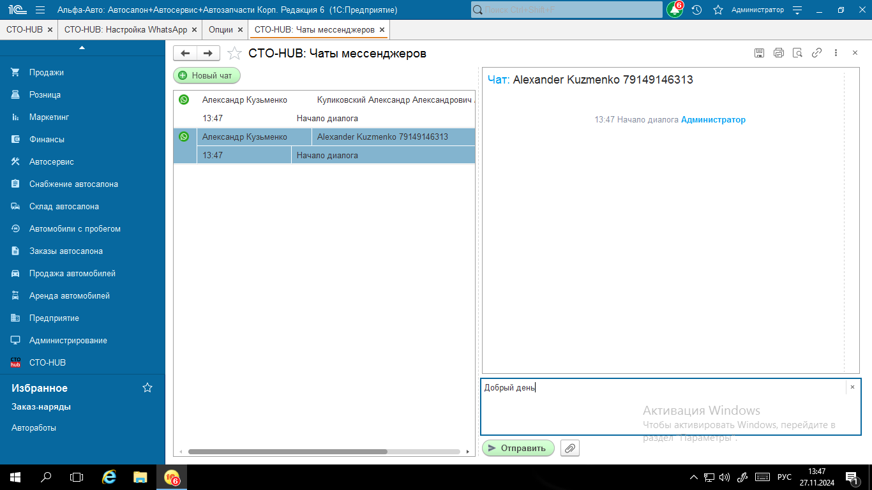This screenshot has height=490, width=872.
Task: Open the favorites star in the title bar
Action: pos(718,10)
